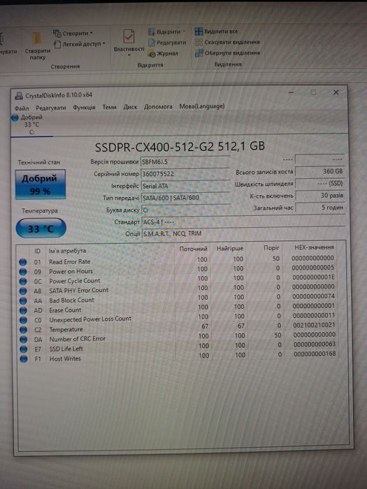Click the serial number field 360075522
367x489 pixels.
click(x=185, y=174)
